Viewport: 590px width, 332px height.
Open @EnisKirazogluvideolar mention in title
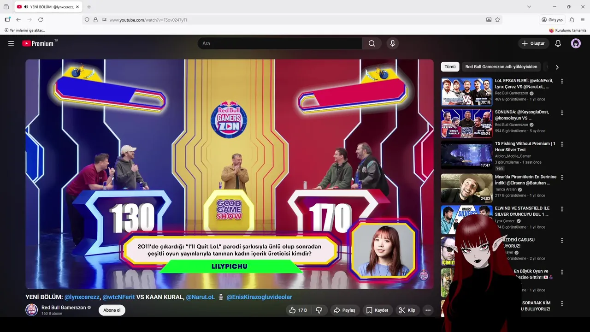(259, 297)
